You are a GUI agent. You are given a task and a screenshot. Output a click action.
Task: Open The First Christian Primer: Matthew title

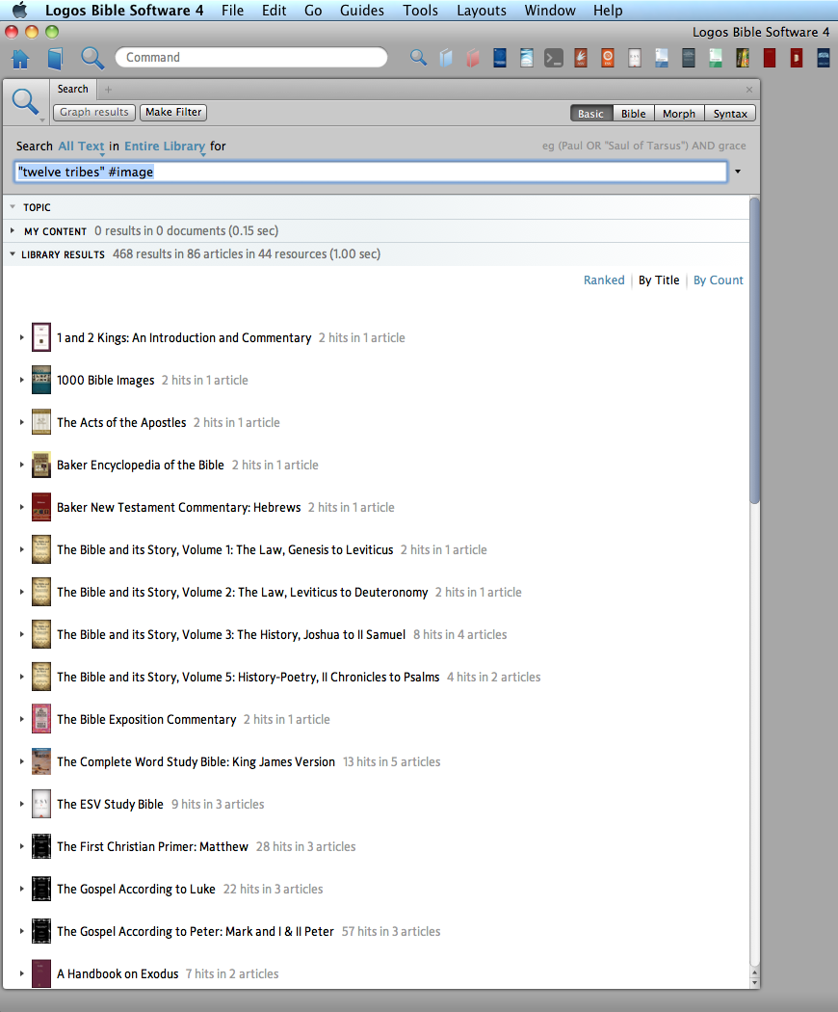[x=152, y=847]
